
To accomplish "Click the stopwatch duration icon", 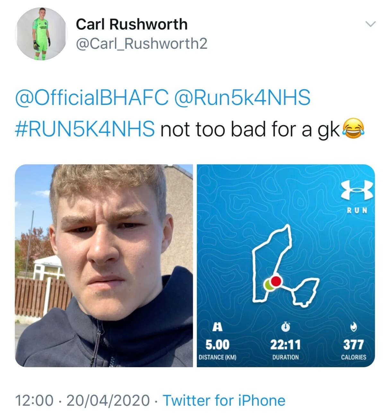I will pos(285,326).
